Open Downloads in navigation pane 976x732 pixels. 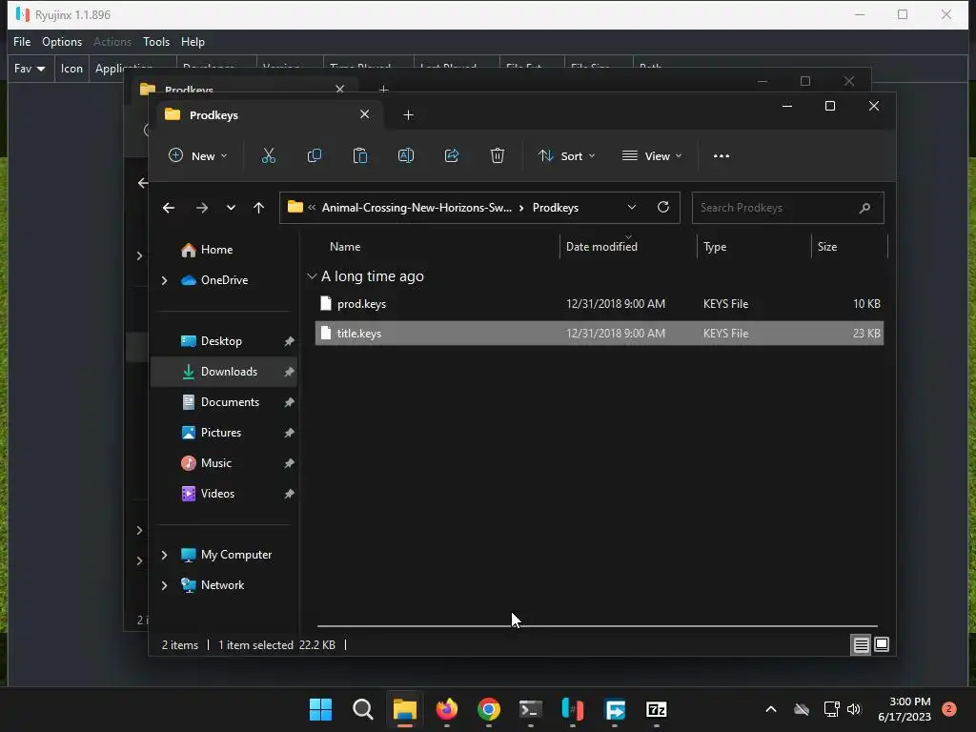pos(224,372)
